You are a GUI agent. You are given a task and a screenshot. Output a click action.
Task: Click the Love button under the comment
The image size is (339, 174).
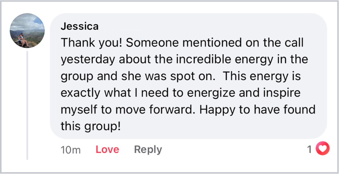(x=107, y=149)
